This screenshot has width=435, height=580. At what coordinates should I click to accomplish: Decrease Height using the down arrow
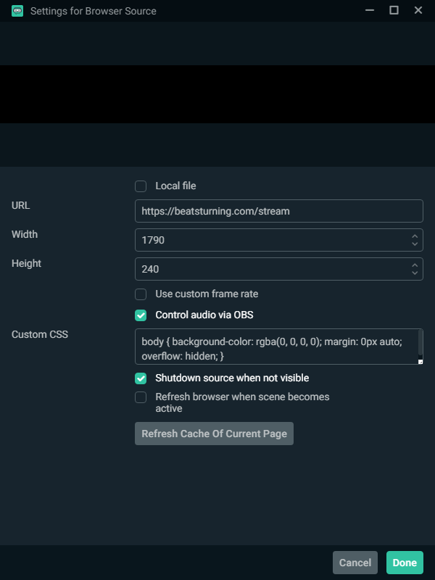[x=415, y=273]
